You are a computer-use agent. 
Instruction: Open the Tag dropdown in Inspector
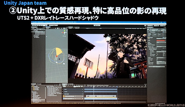(x=154, y=31)
